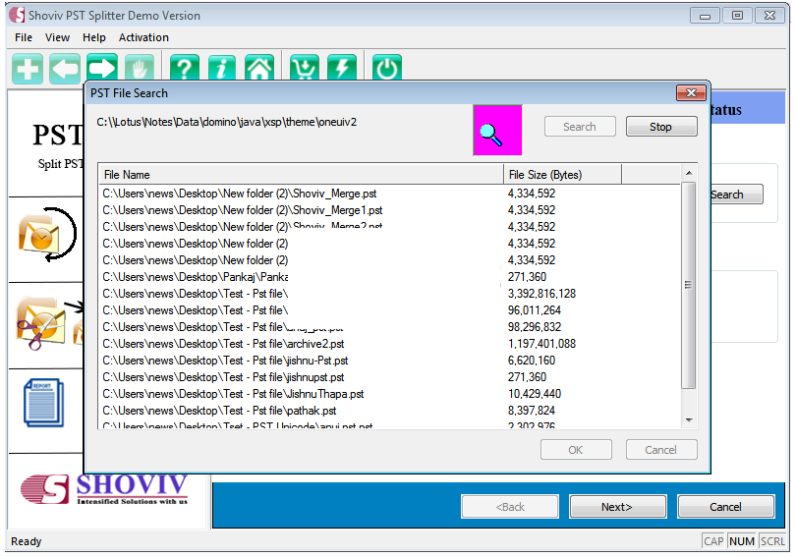Click the shopping cart Buy icon
Image resolution: width=796 pixels, height=557 pixels.
(305, 68)
